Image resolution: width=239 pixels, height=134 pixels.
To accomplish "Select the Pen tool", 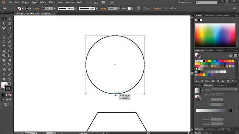I will pyautogui.click(x=4, y=28).
